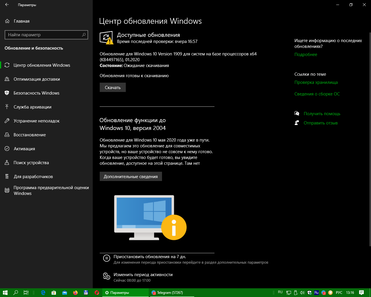
Task: Open the volume tray icon
Action: (x=302, y=293)
